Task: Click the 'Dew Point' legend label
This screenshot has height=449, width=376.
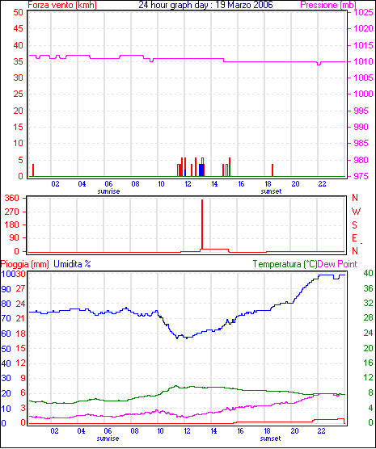Action: 337,264
